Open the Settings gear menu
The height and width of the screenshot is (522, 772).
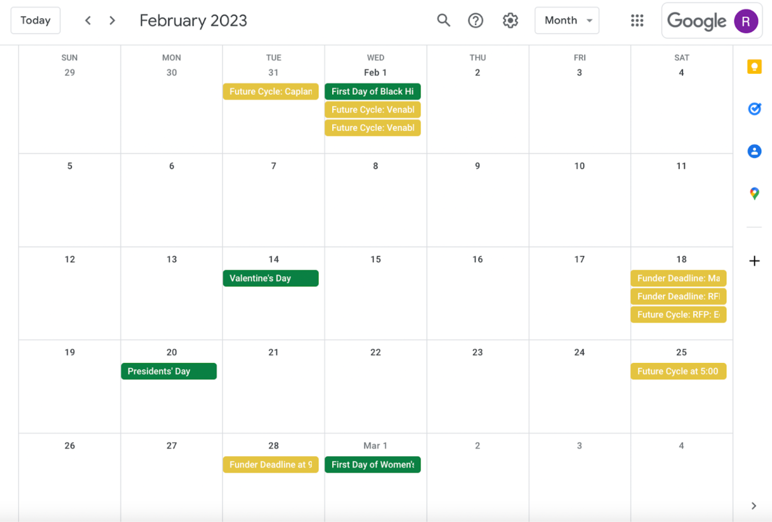[x=510, y=20]
